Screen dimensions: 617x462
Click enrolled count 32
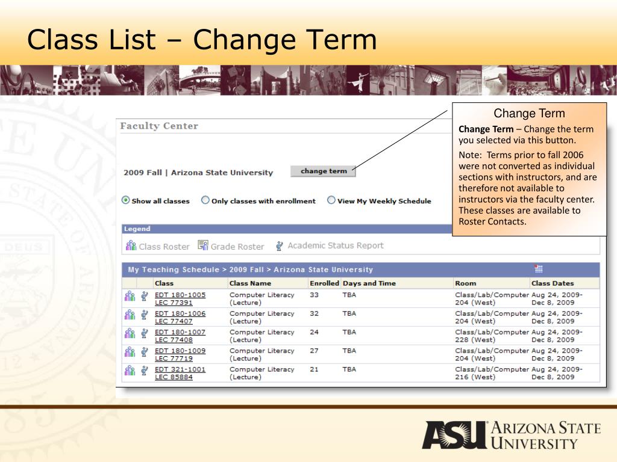tap(314, 313)
